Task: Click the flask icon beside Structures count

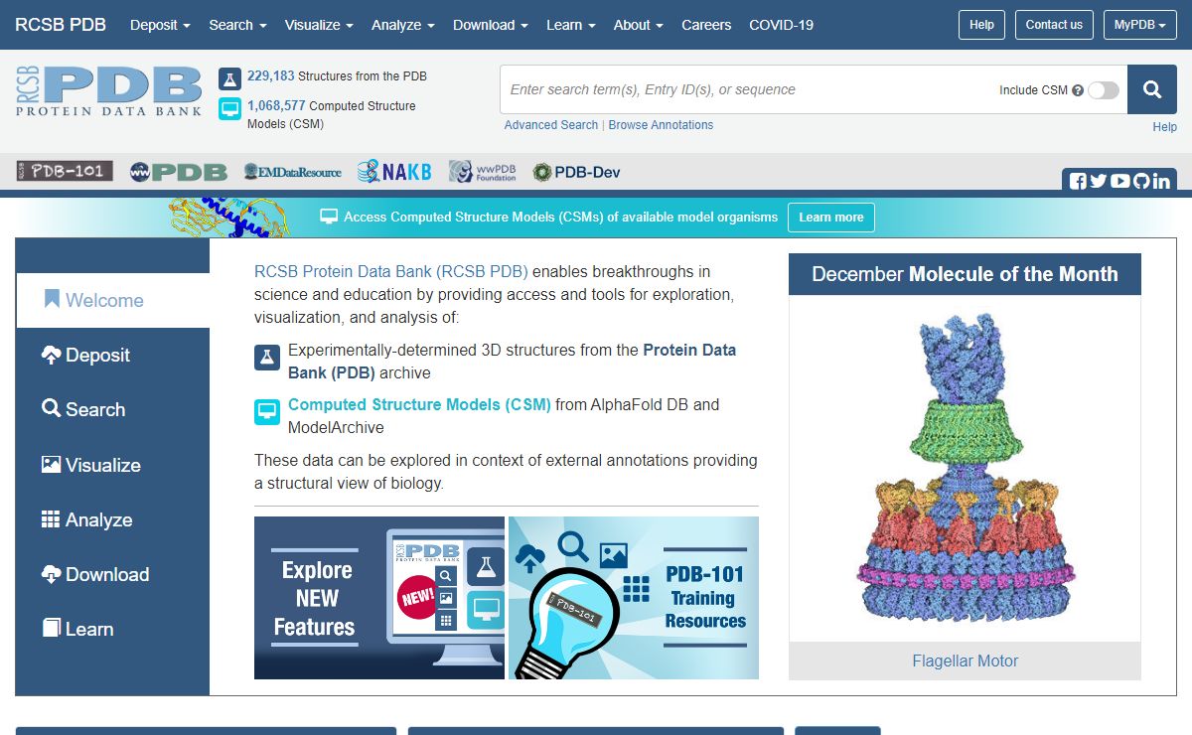Action: click(229, 78)
